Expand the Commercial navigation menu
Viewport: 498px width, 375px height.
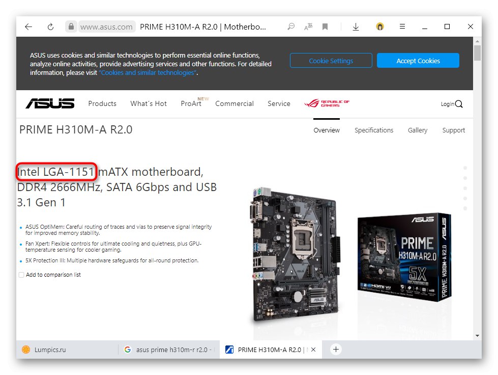[235, 104]
